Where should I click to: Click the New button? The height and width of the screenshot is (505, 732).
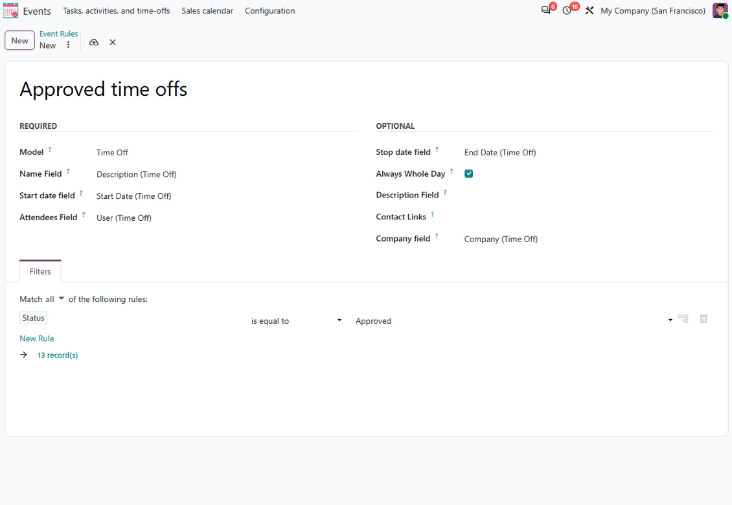tap(19, 41)
